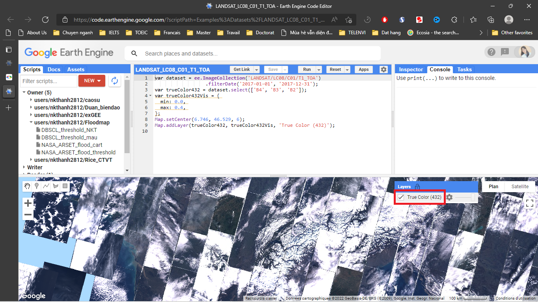
Task: Open the Run button dropdown arrow
Action: [319, 70]
